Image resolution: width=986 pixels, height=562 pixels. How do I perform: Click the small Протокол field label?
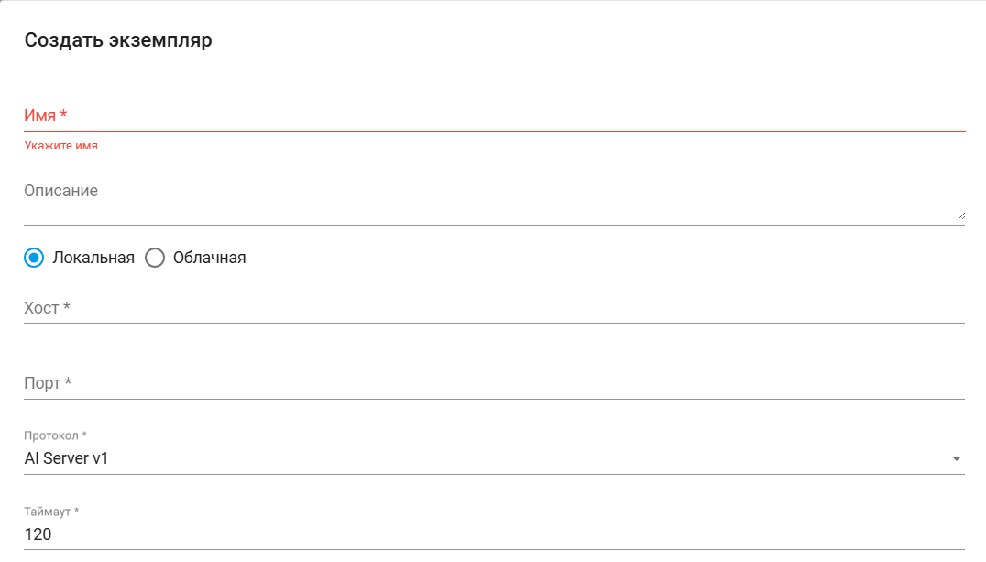55,435
